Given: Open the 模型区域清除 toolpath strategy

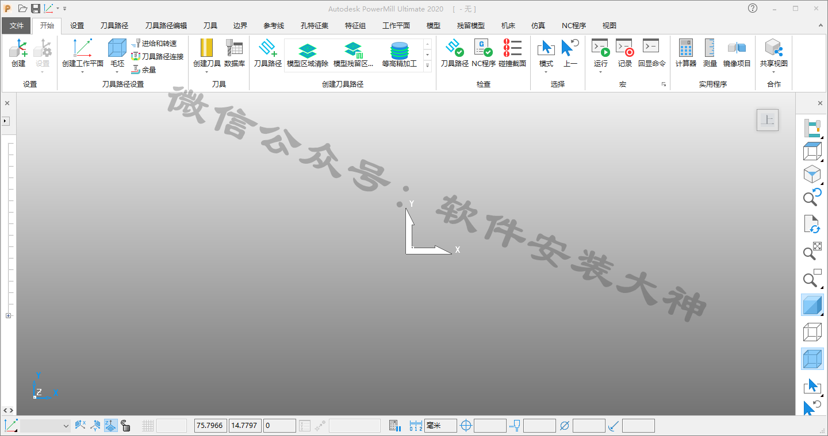Looking at the screenshot, I should point(308,55).
